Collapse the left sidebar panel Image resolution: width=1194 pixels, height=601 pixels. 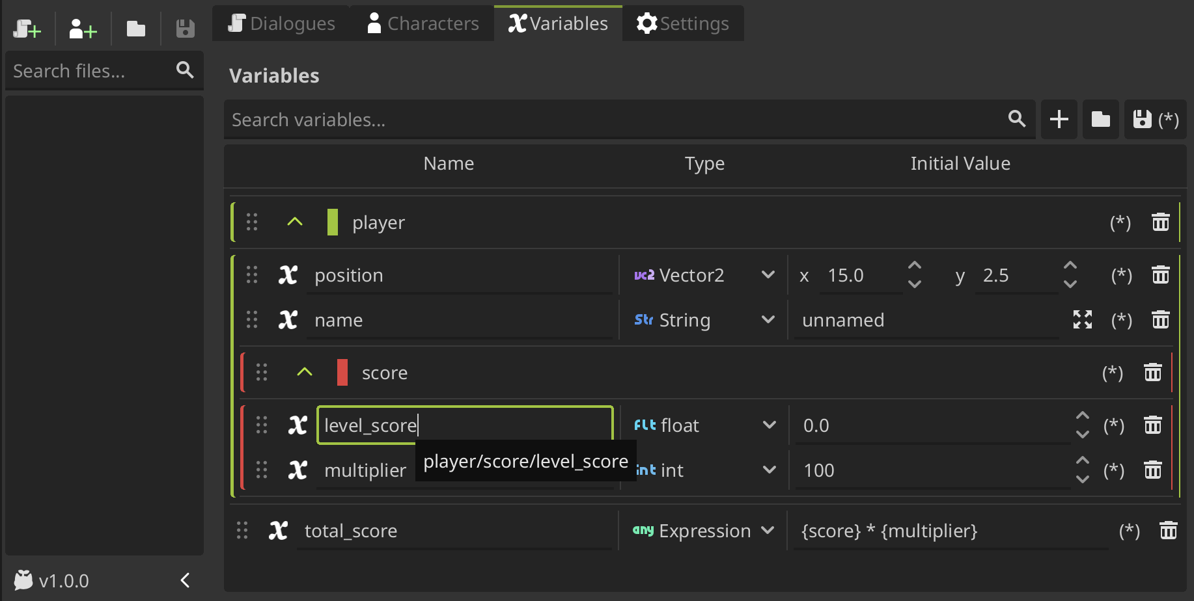coord(184,580)
